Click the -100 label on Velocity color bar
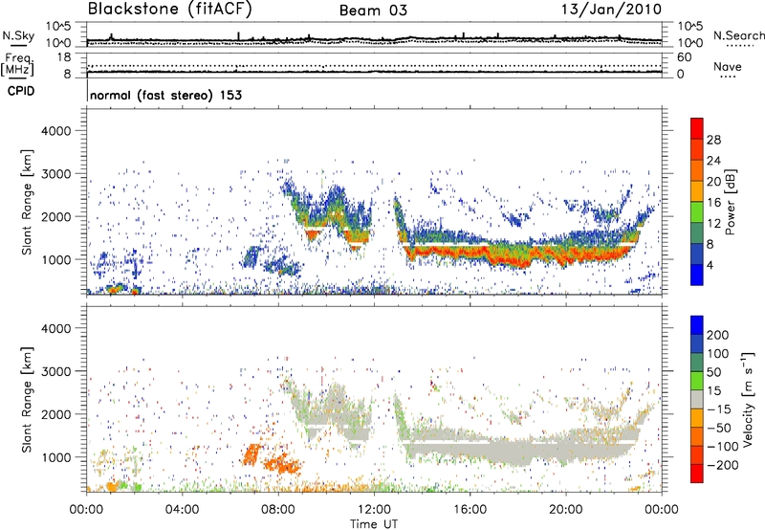The image size is (765, 530). coord(723,447)
